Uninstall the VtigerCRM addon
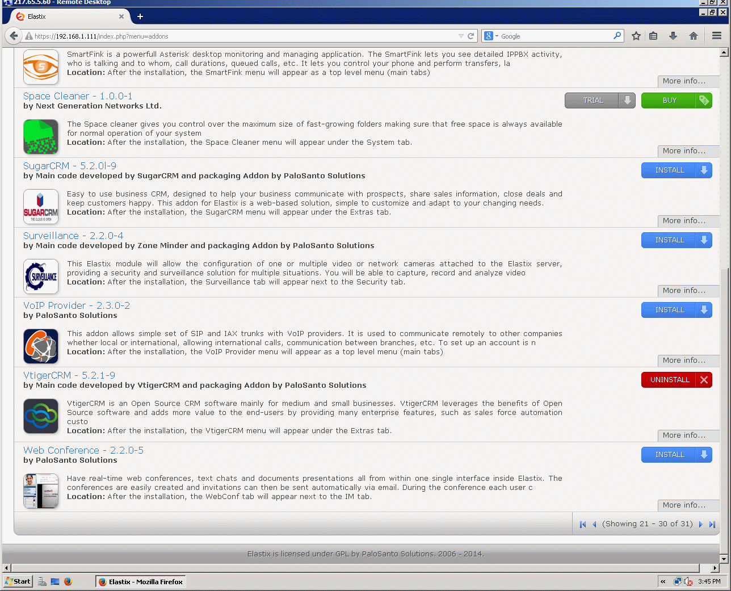Screen dimensions: 731x591 pyautogui.click(x=677, y=380)
